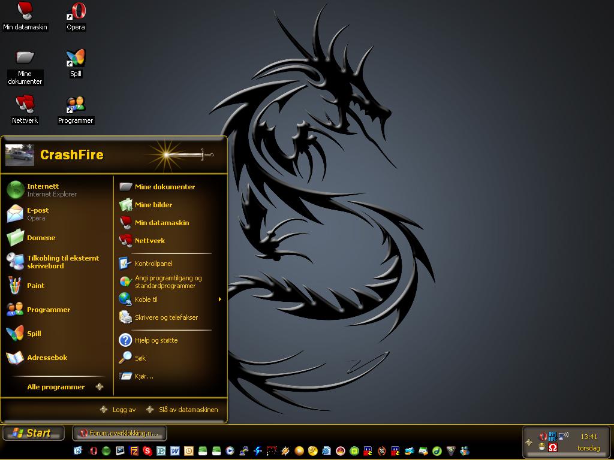Screen dimensions: 614x460
Task: Click the Logg av button
Action: coord(118,410)
